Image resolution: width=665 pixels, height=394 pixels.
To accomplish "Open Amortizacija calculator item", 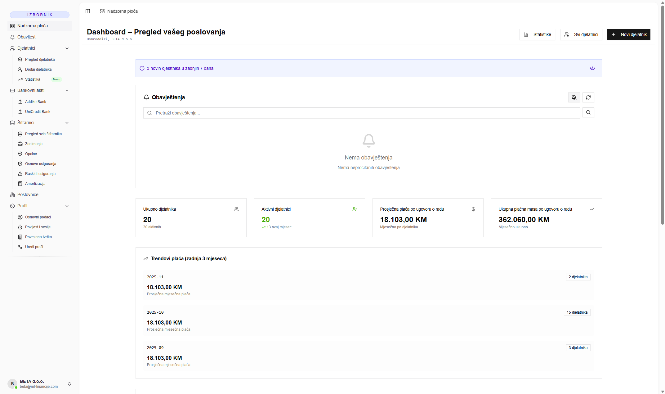I will (x=35, y=184).
